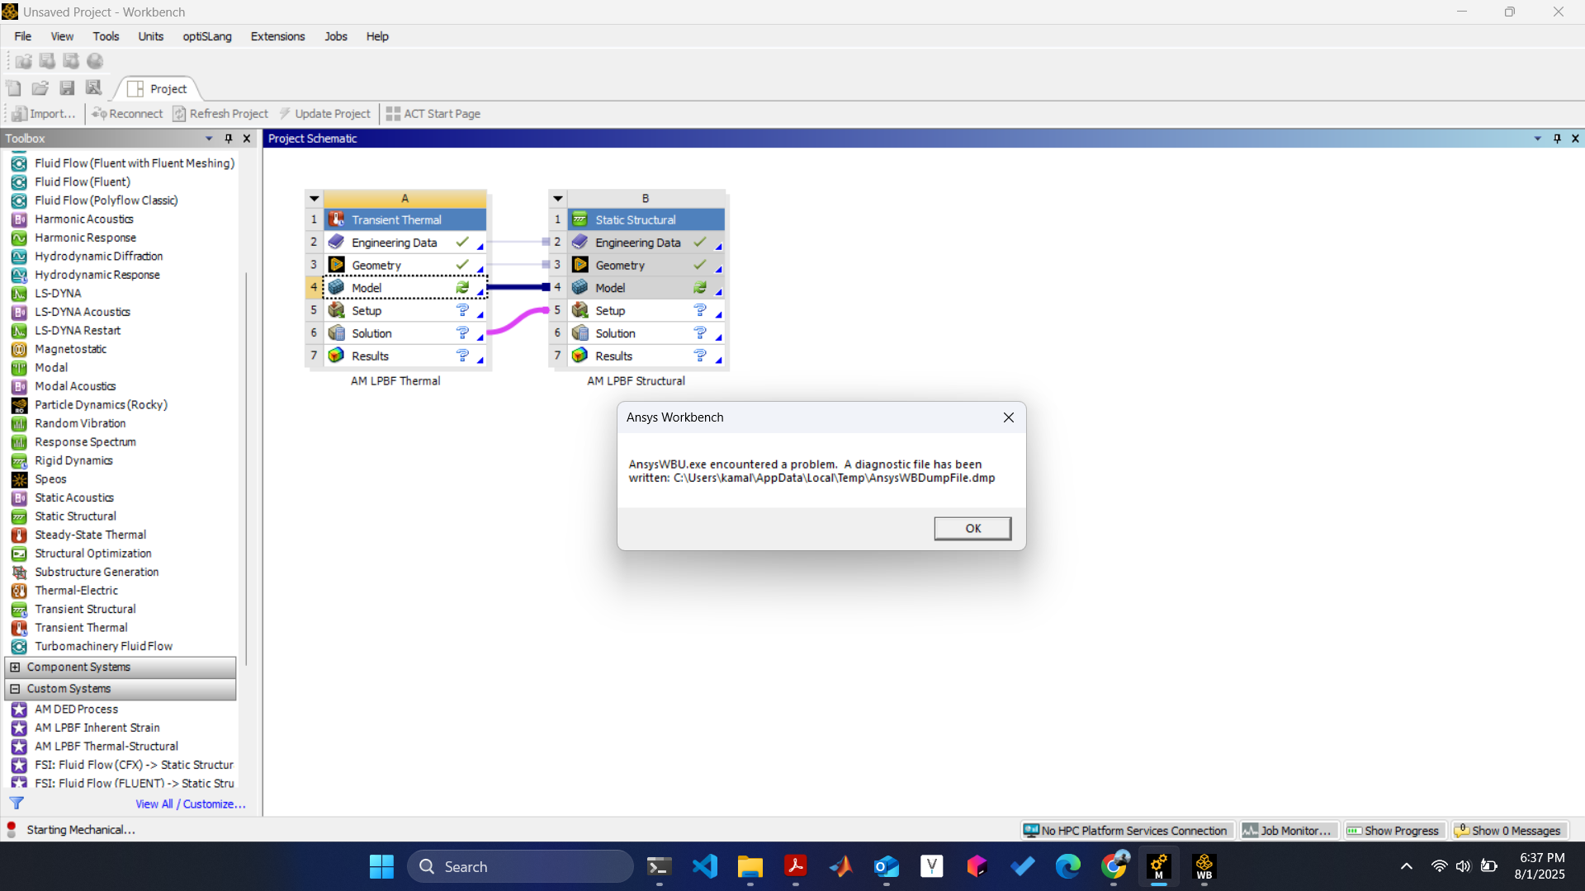
Task: Click the Import button
Action: click(x=44, y=114)
